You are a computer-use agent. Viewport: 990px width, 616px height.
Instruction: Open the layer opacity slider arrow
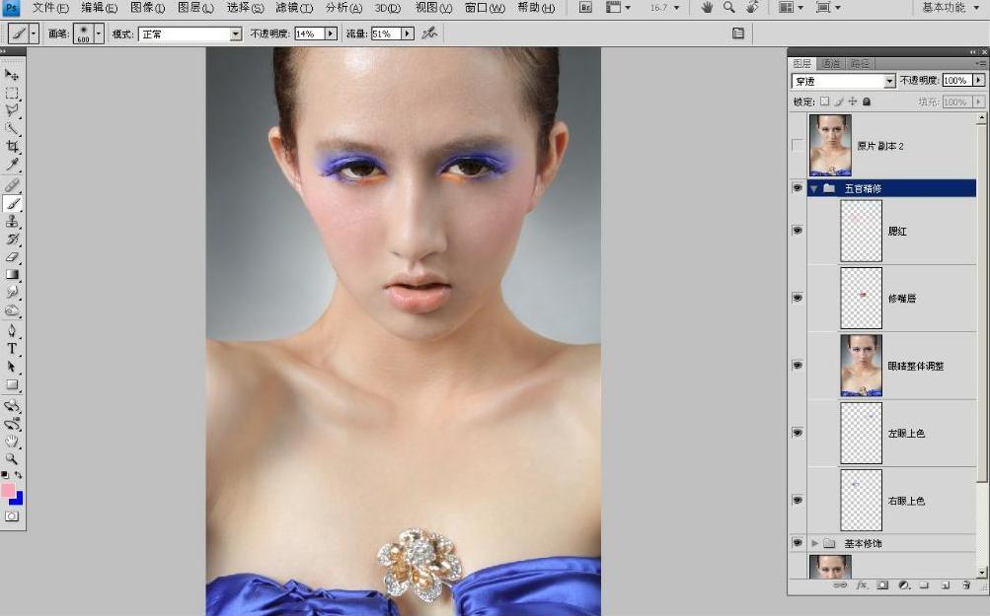point(978,80)
